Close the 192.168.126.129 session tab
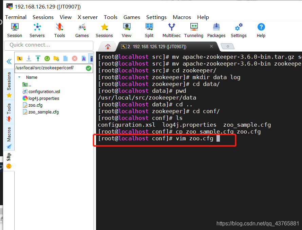302x230 pixels. click(x=211, y=46)
